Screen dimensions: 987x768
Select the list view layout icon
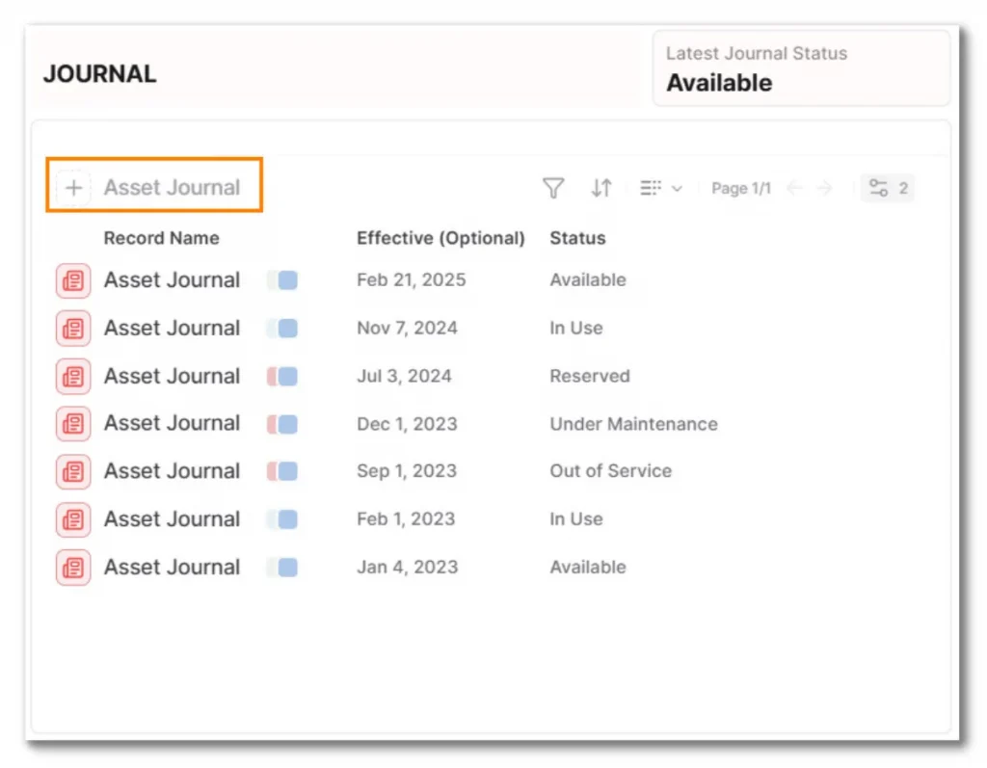pyautogui.click(x=652, y=188)
